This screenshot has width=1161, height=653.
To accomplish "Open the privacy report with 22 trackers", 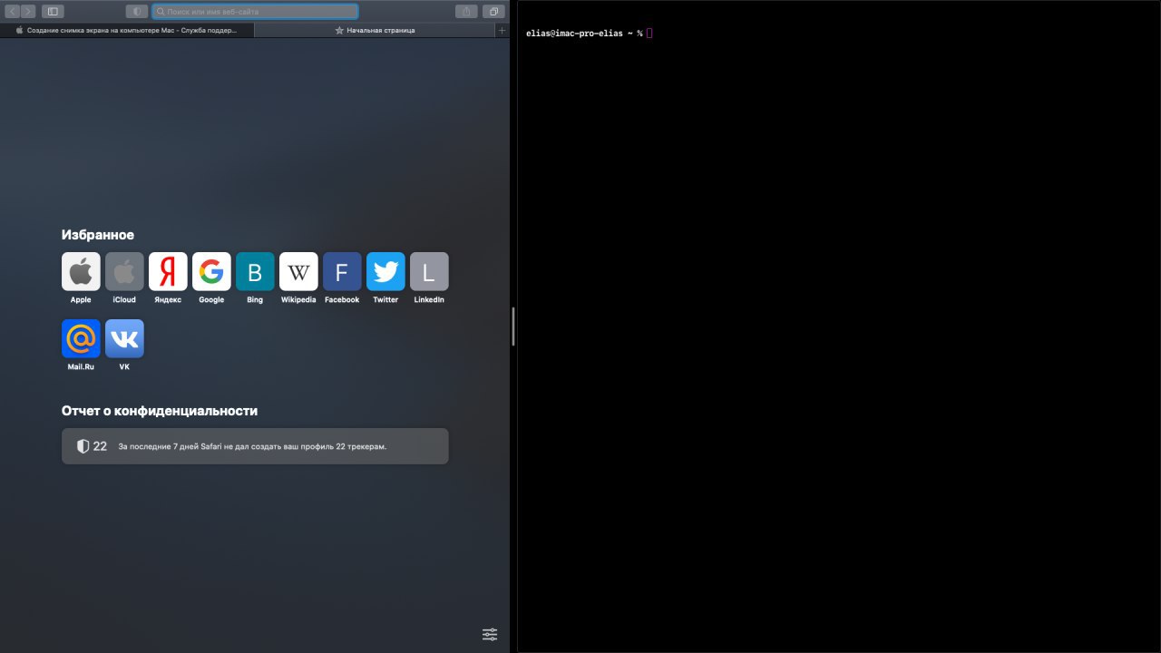I will pyautogui.click(x=255, y=446).
